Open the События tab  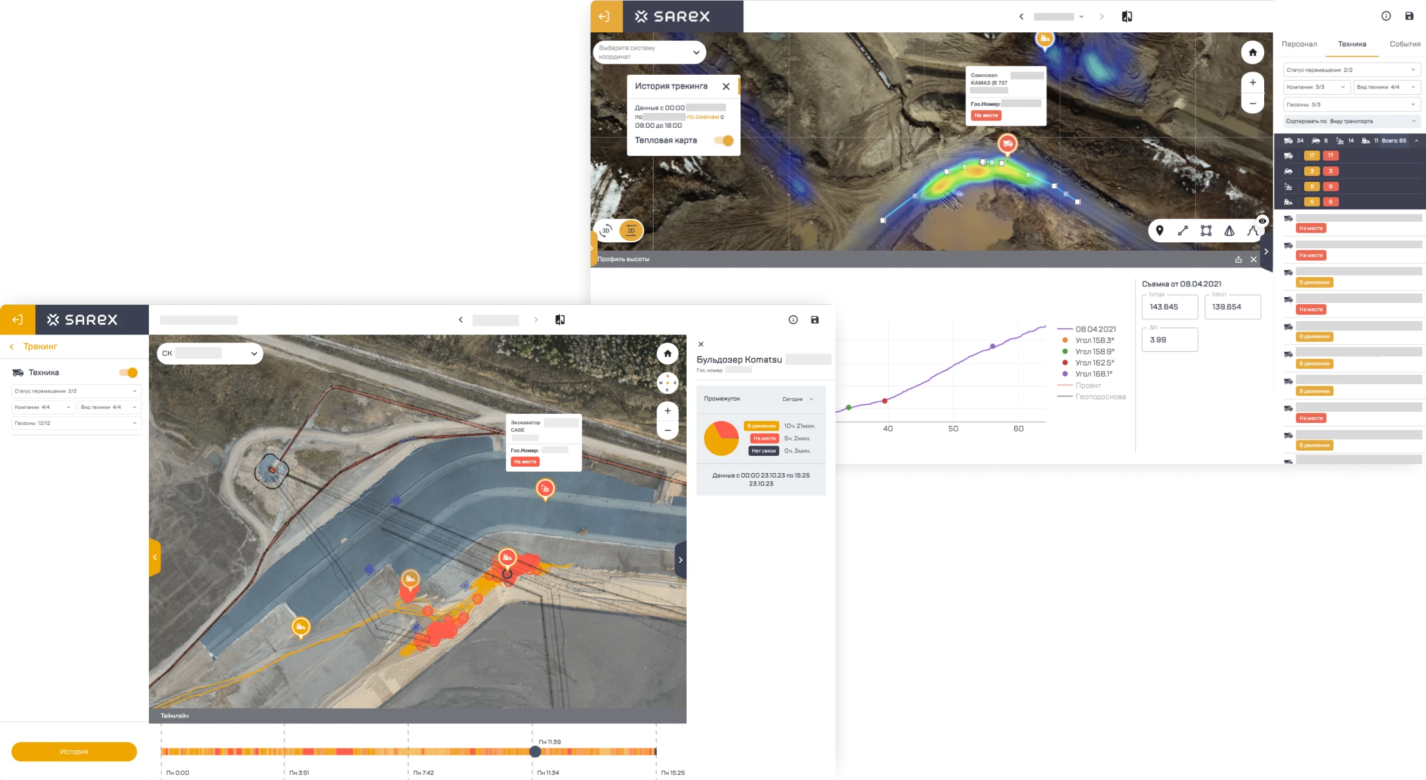click(x=1405, y=44)
